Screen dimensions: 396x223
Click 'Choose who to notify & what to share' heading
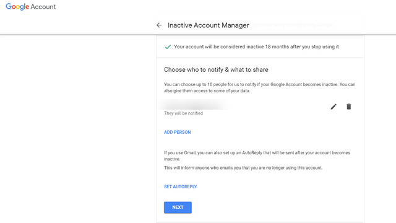(216, 69)
